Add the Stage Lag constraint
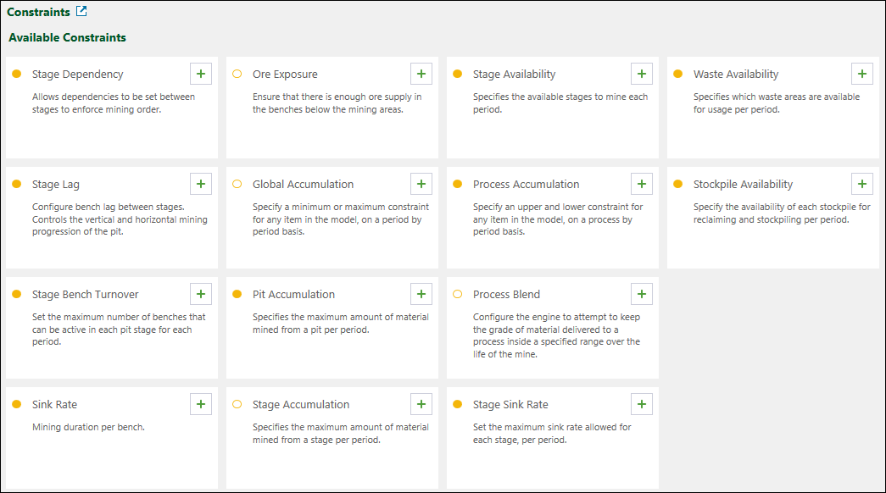886x493 pixels. tap(201, 184)
